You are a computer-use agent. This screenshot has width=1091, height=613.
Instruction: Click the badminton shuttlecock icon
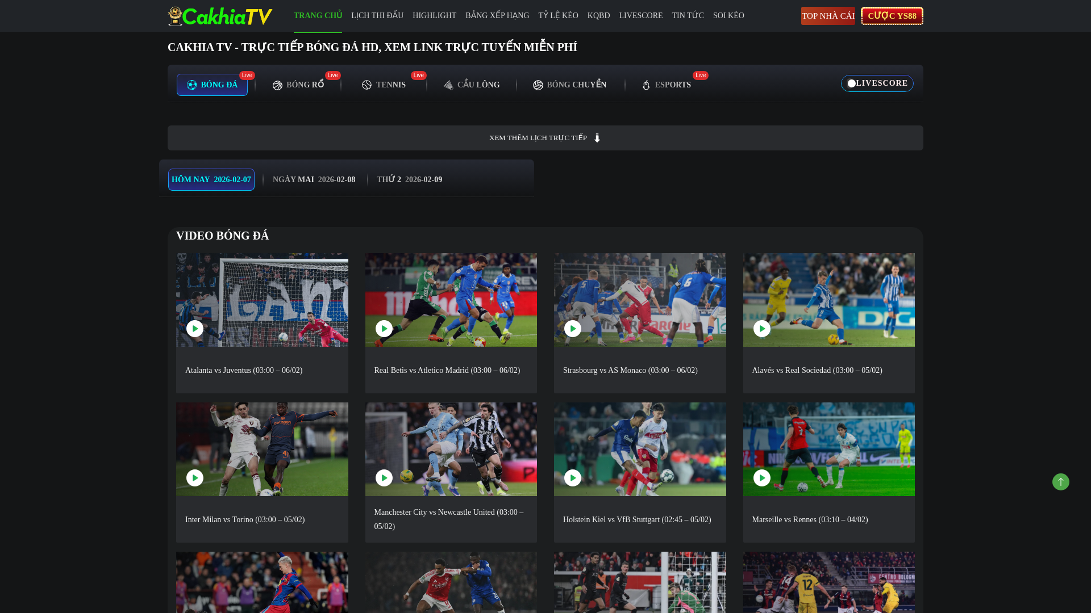(448, 85)
